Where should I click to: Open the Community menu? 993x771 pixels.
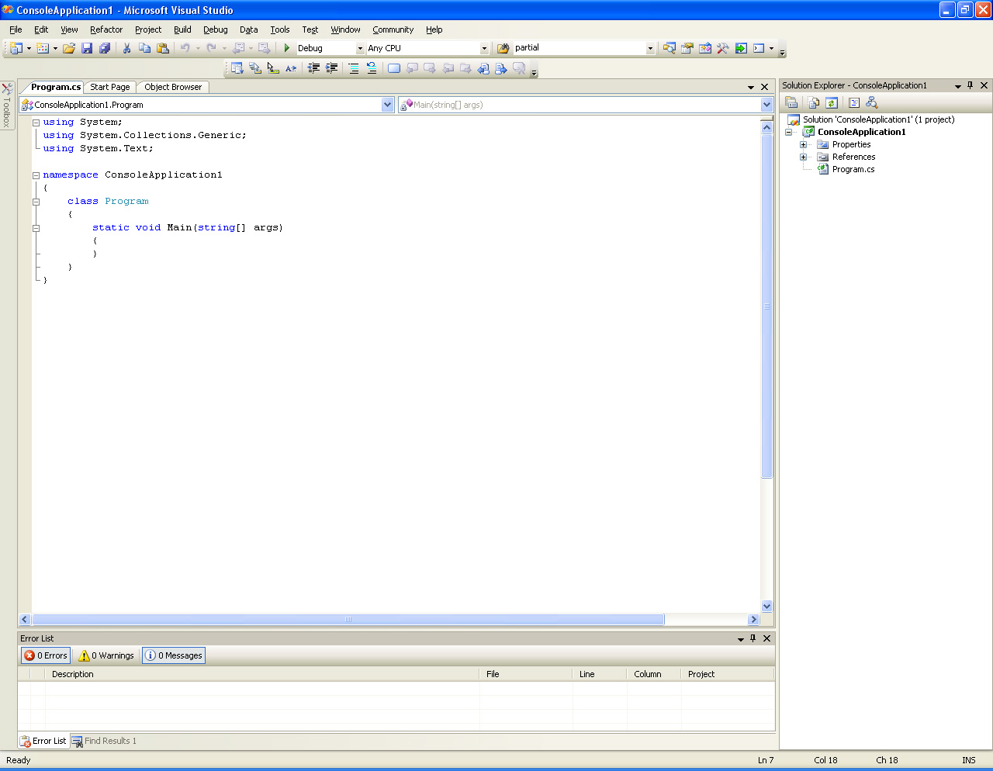393,29
